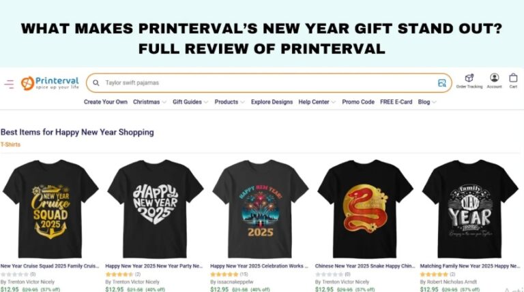Expand the Christmas dropdown menu
524x292 pixels.
point(149,102)
